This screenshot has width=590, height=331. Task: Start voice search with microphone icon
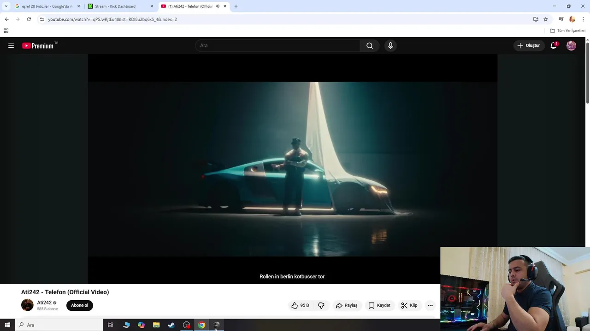(390, 46)
